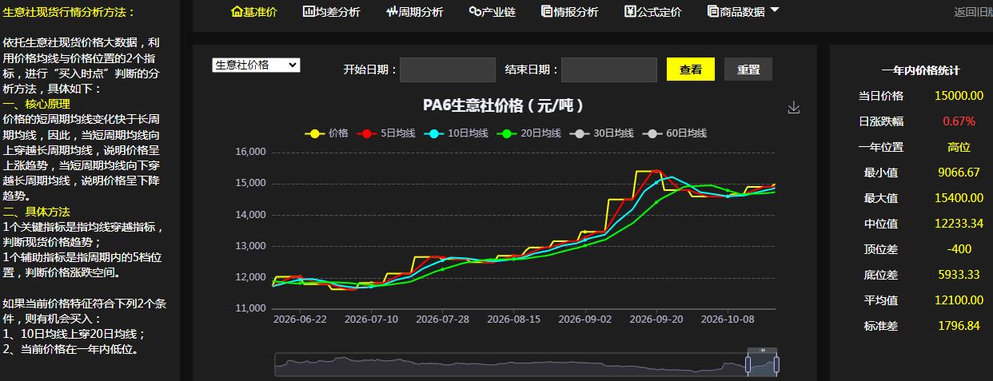The width and height of the screenshot is (993, 381).
Task: Click the 中位值 value 12233.34
Action: 959,224
